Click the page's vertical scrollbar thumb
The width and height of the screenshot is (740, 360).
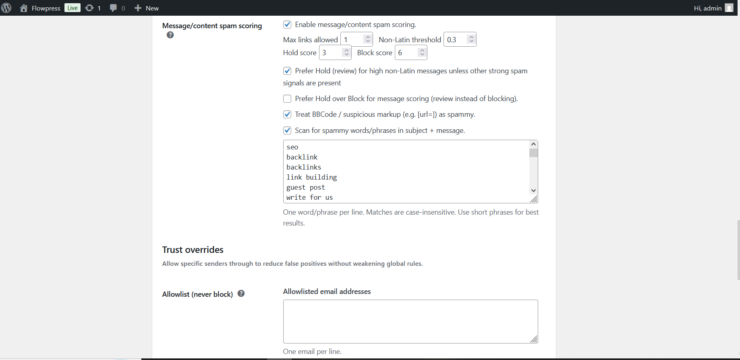pyautogui.click(x=738, y=250)
